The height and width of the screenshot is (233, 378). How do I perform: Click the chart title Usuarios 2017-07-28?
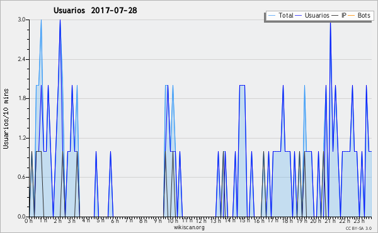95,10
